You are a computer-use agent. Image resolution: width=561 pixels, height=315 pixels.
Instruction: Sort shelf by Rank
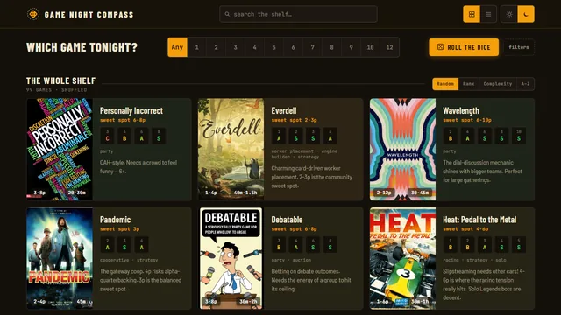pos(468,84)
